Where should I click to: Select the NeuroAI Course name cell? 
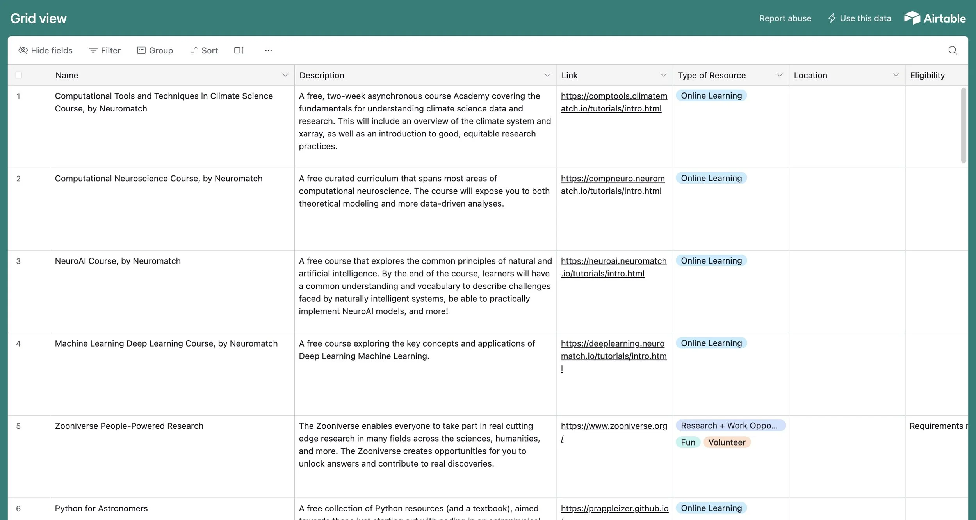(118, 261)
